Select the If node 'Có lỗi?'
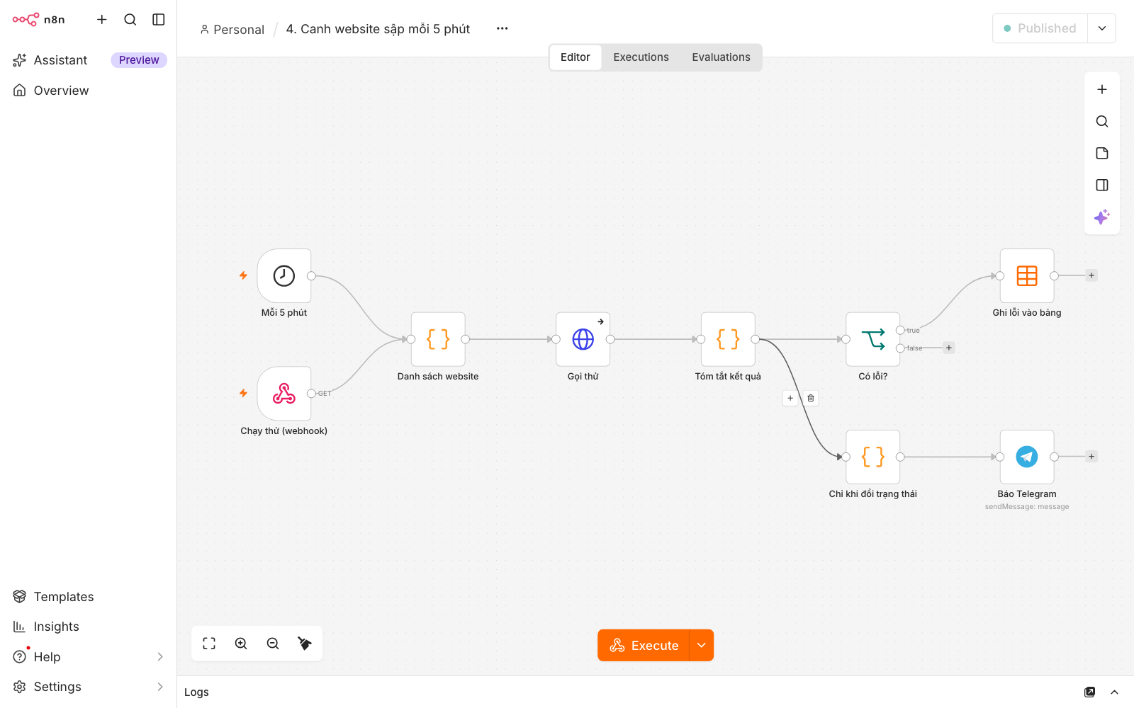This screenshot has height=708, width=1134. coord(873,339)
